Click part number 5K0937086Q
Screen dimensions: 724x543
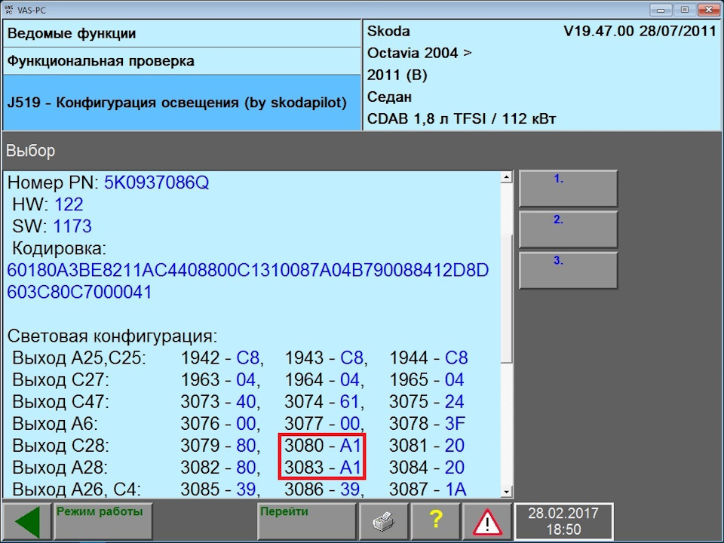pyautogui.click(x=158, y=183)
